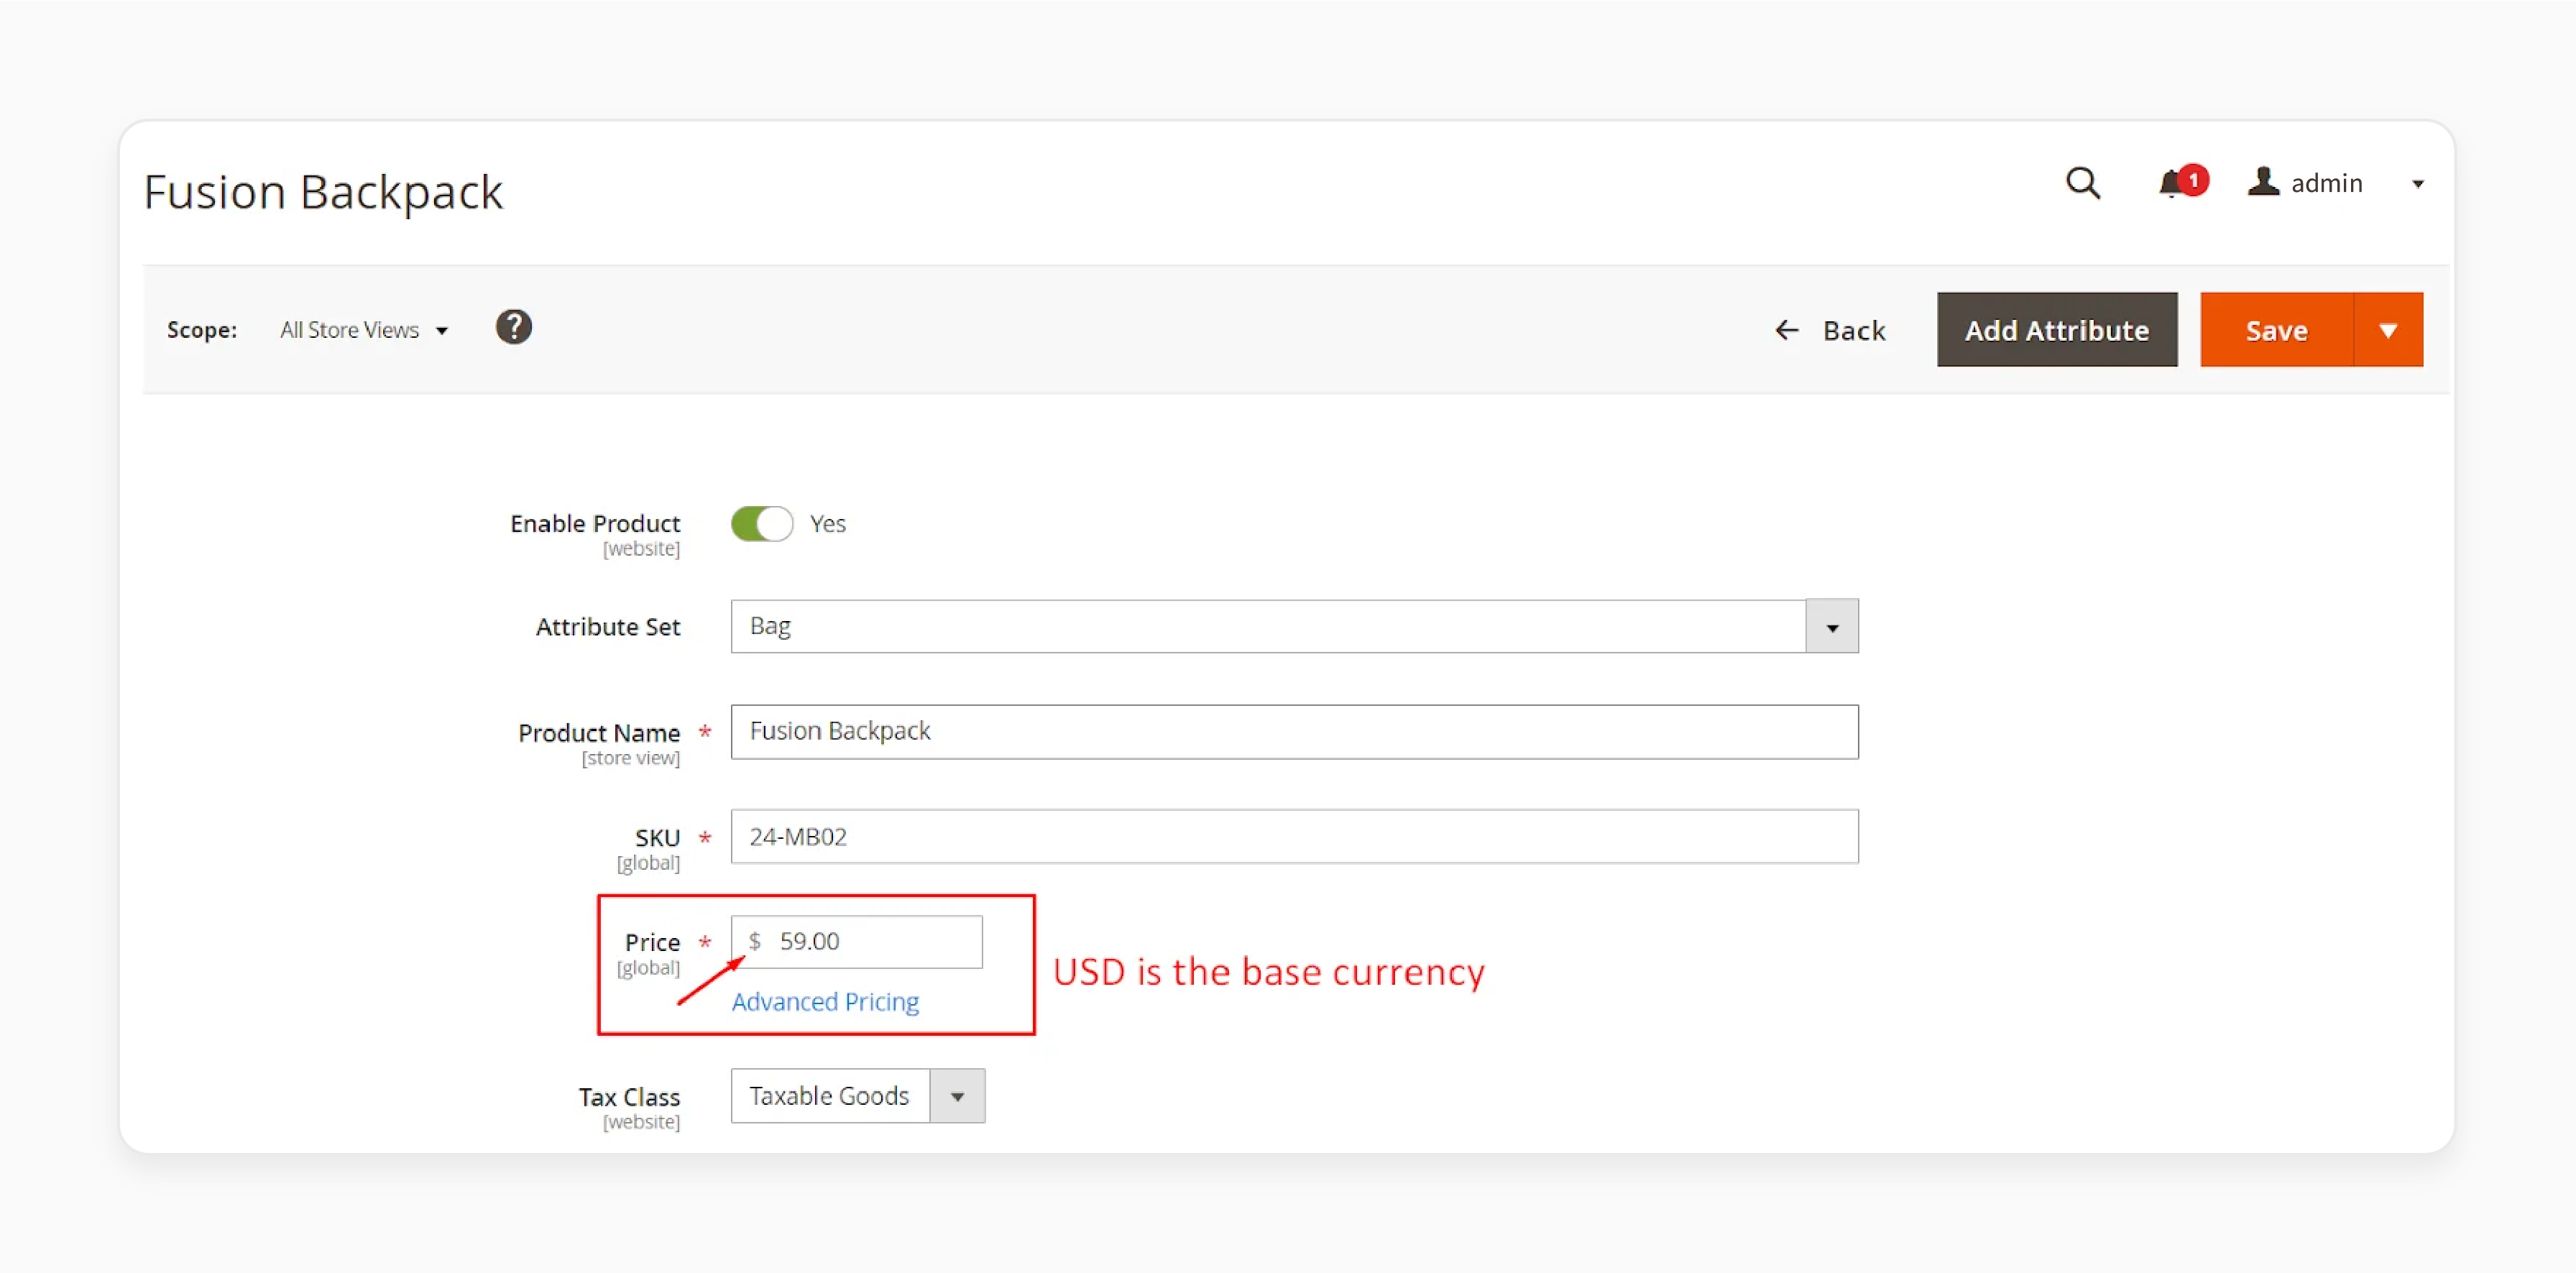Open the Tax Class dropdown
Screen dimensions: 2576x1273
coord(857,1096)
